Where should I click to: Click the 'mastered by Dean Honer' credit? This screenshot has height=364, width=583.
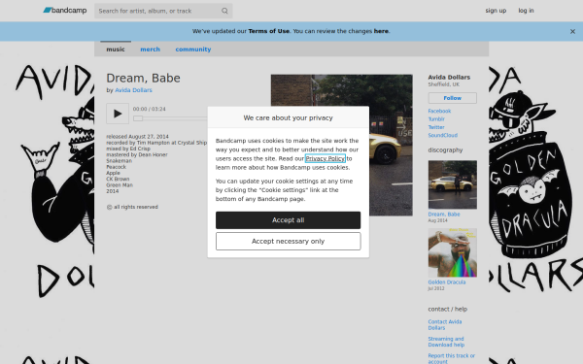(x=137, y=154)
